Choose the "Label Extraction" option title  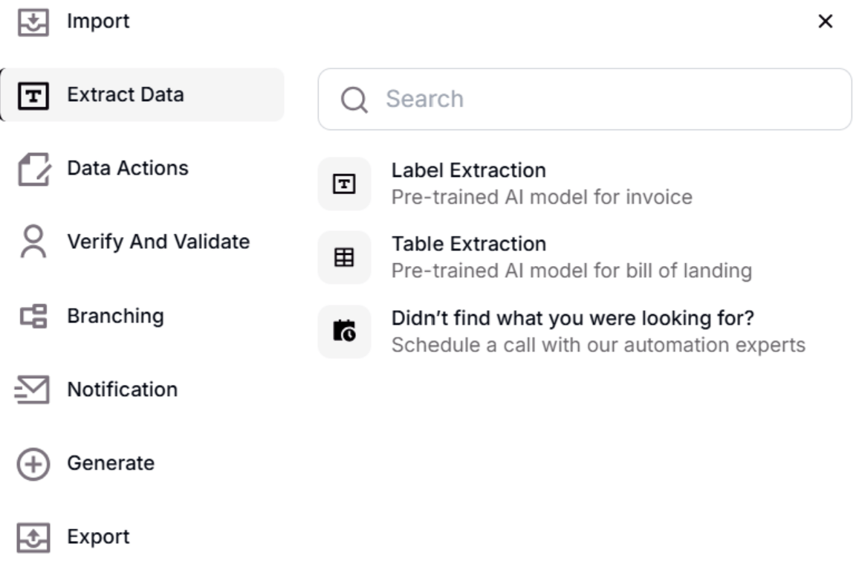tap(468, 171)
